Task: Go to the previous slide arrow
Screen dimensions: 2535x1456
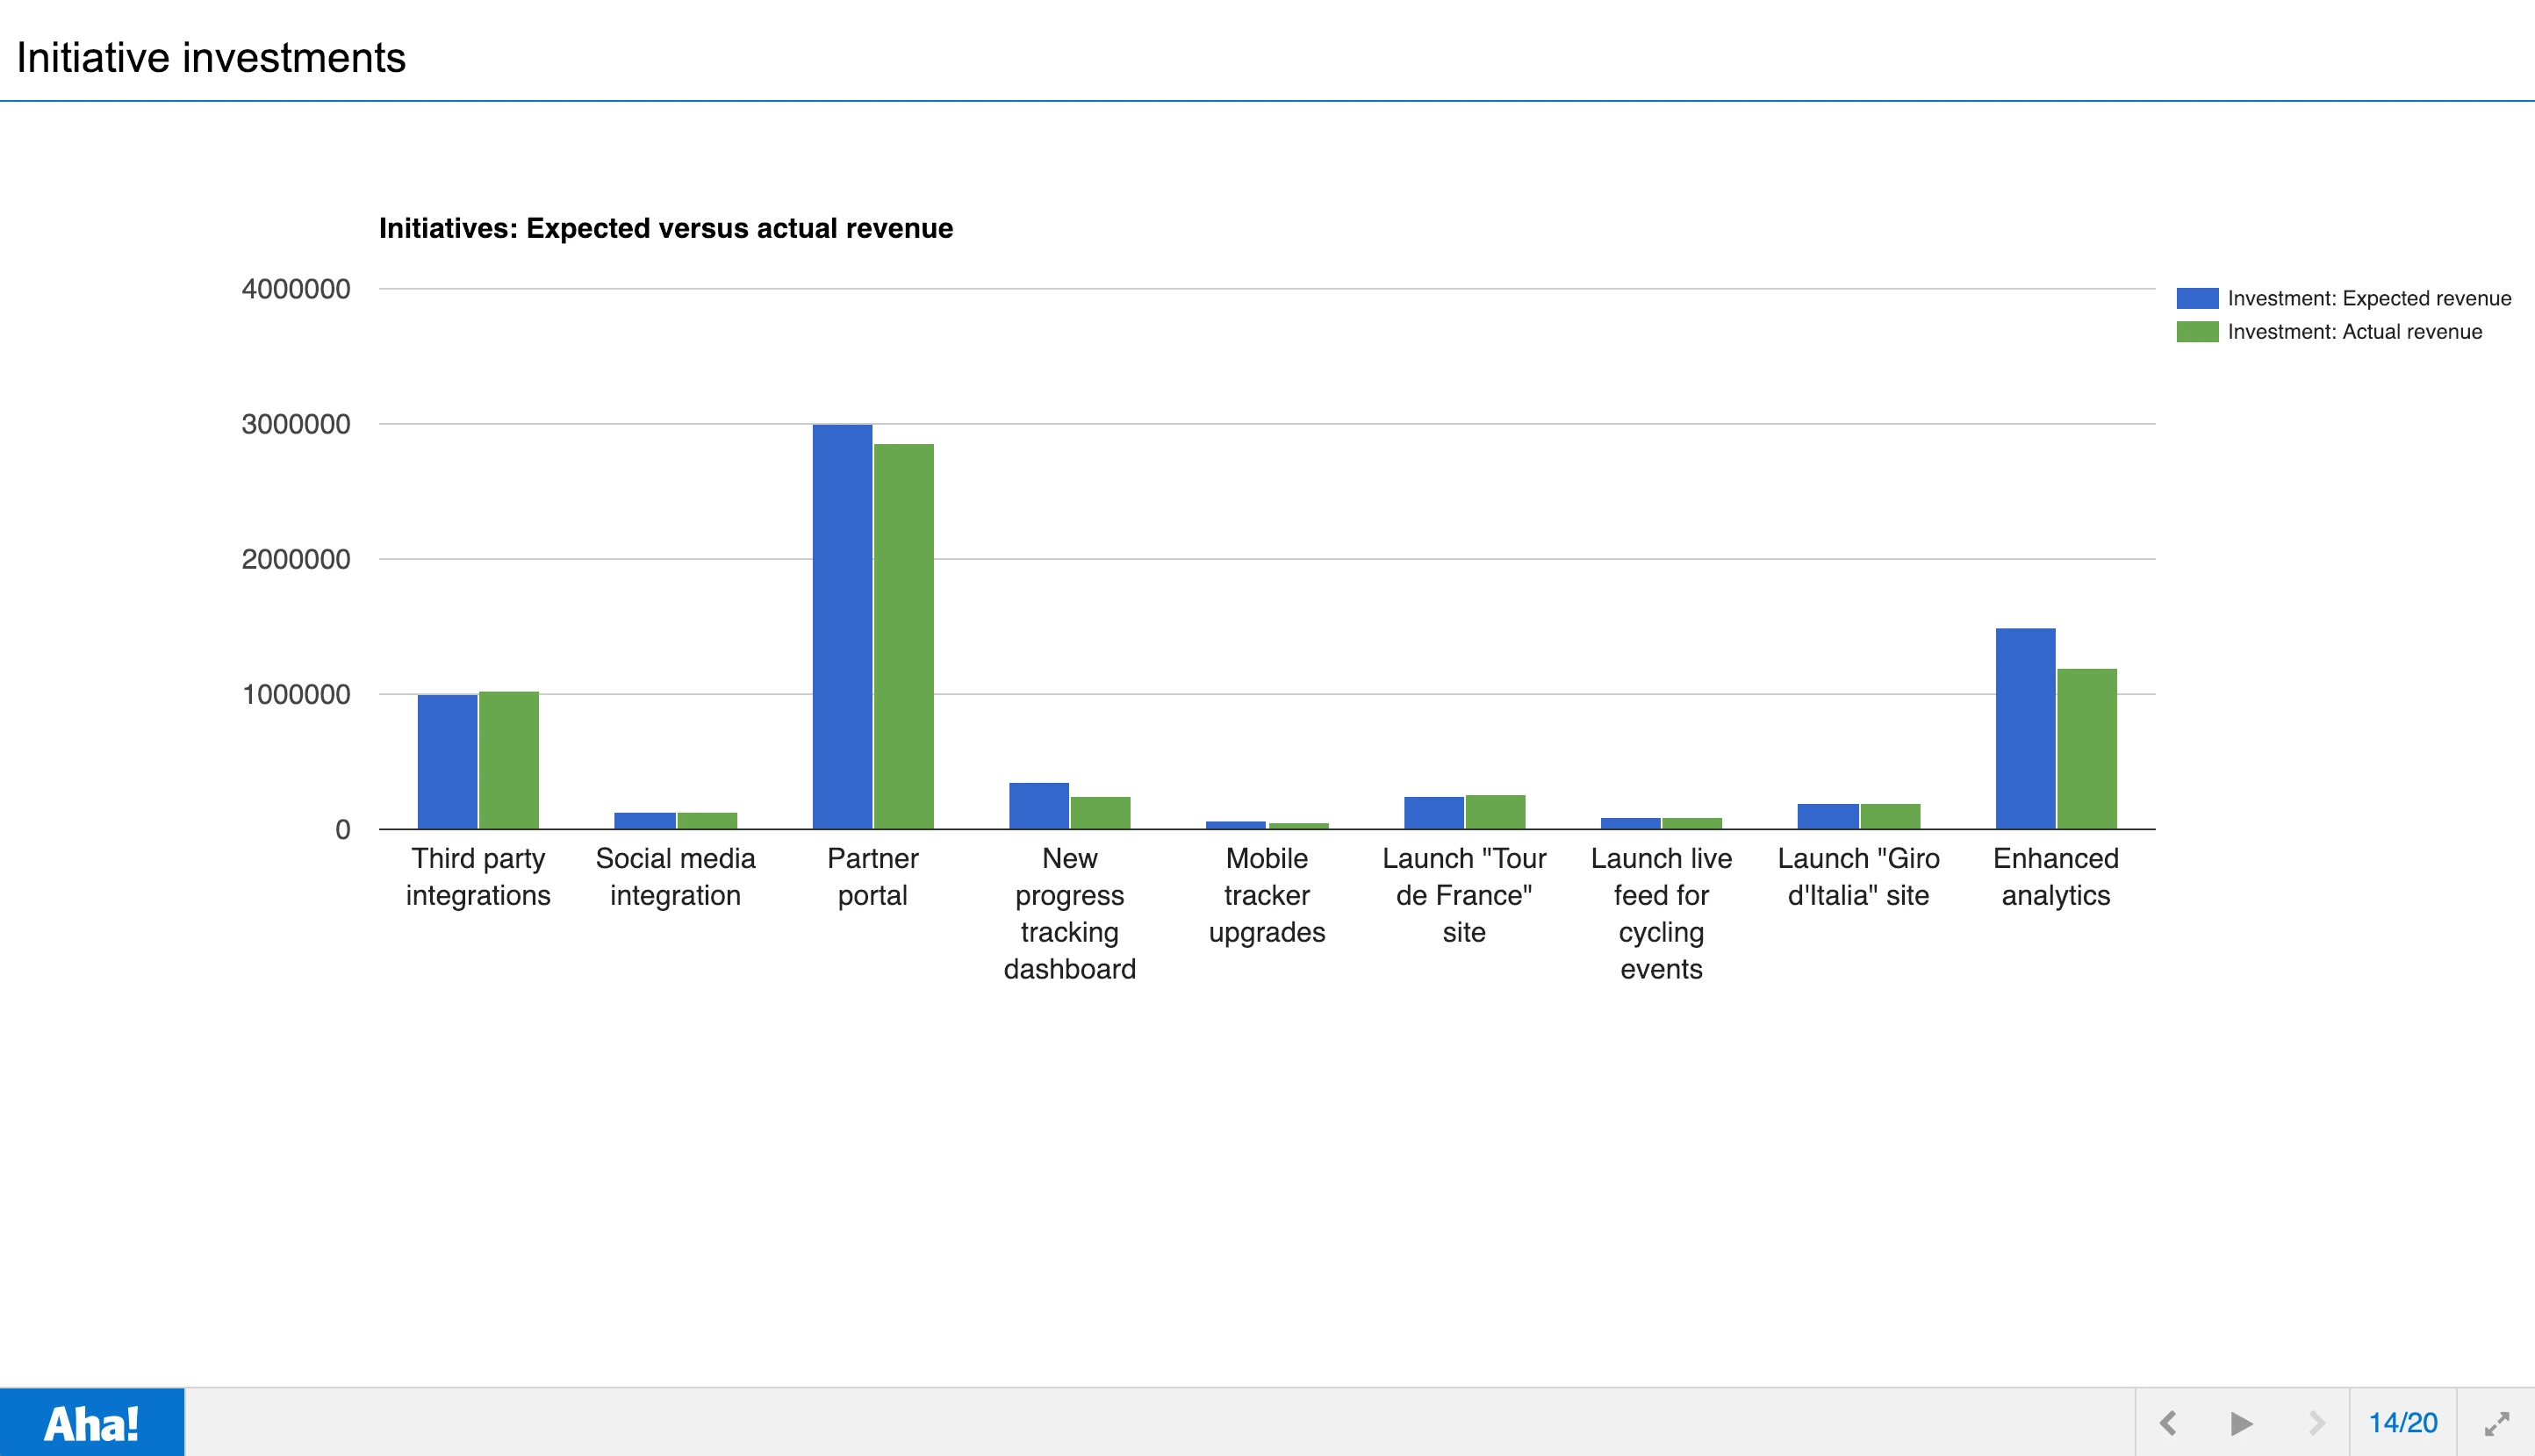Action: click(x=2168, y=1422)
